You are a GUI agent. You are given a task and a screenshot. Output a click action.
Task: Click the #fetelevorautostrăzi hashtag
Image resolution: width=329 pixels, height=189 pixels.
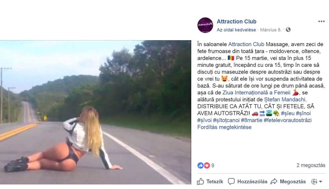coord(288,120)
